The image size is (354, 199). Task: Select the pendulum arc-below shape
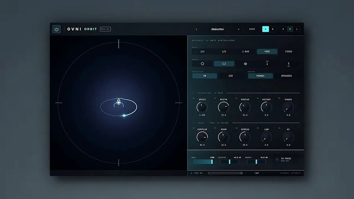coord(289,64)
